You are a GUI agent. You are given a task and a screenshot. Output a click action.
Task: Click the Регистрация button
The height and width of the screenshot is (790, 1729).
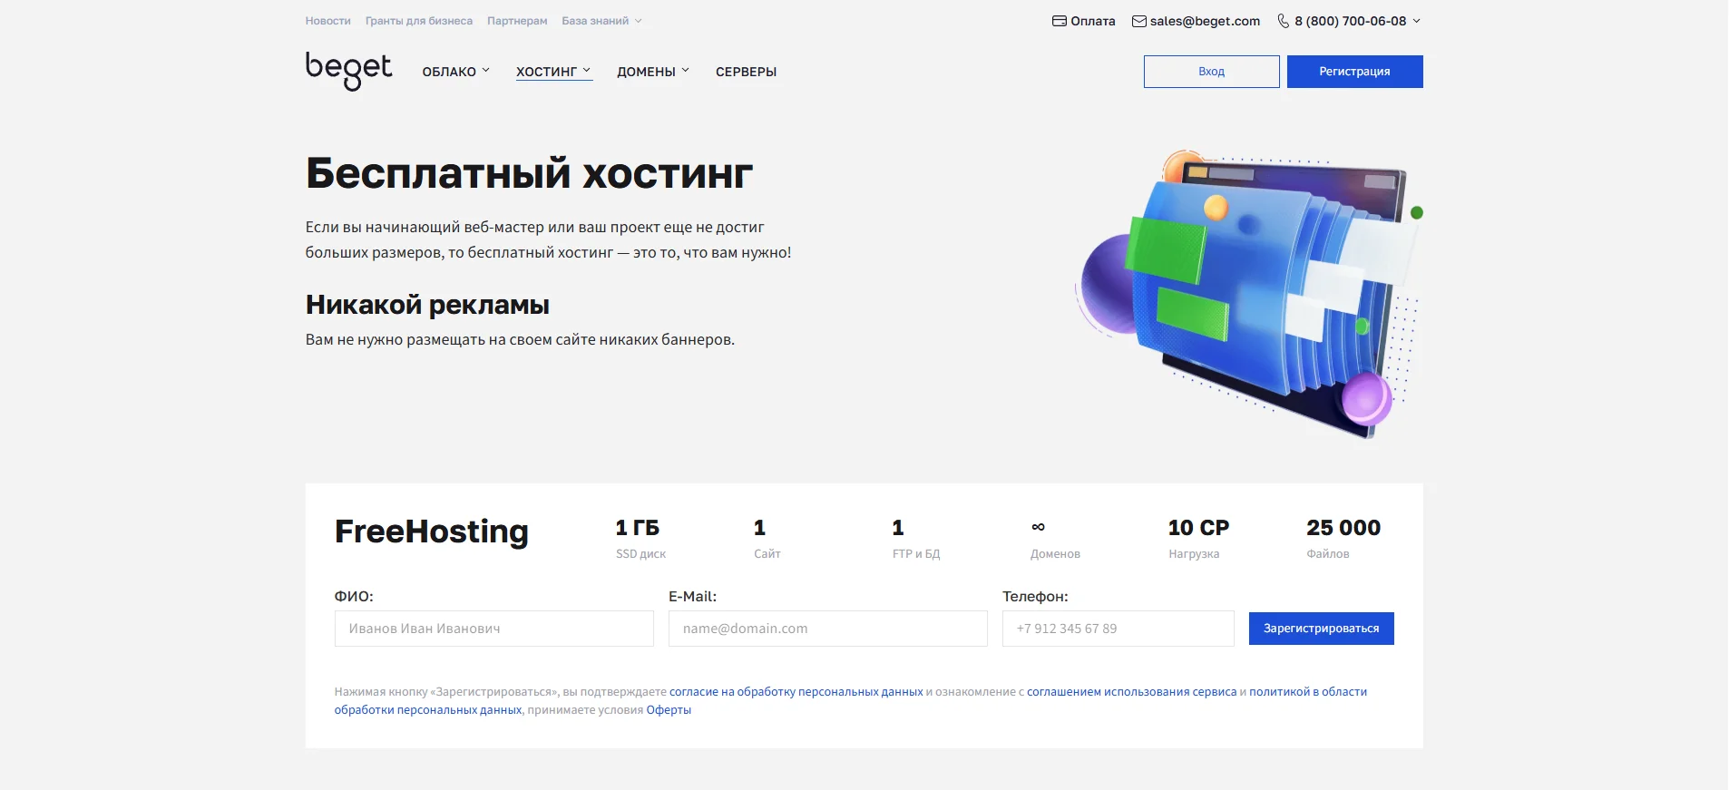pos(1355,72)
